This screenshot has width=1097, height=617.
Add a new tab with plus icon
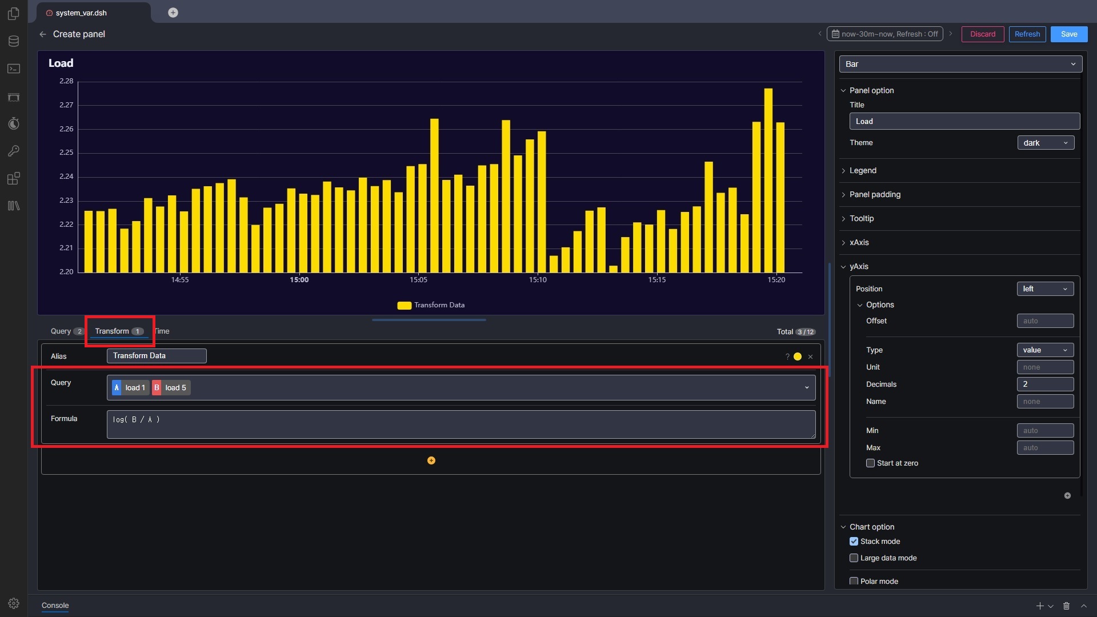point(173,13)
